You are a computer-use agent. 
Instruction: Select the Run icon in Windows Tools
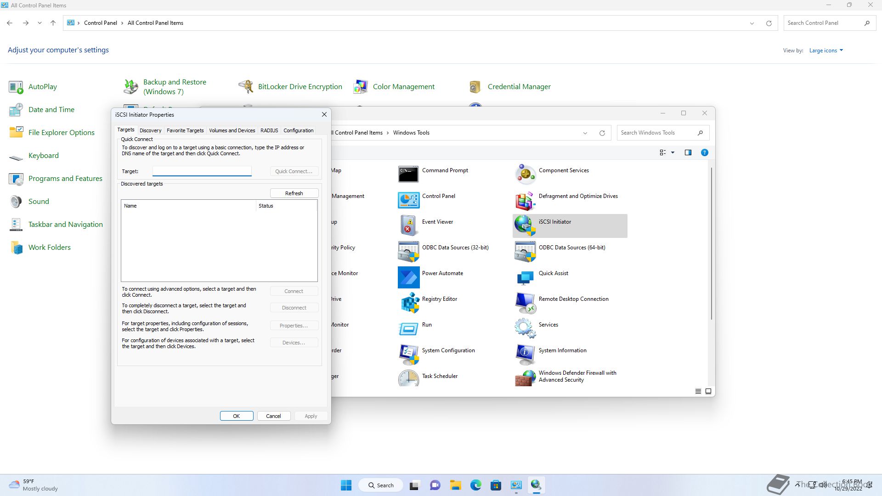(x=408, y=328)
